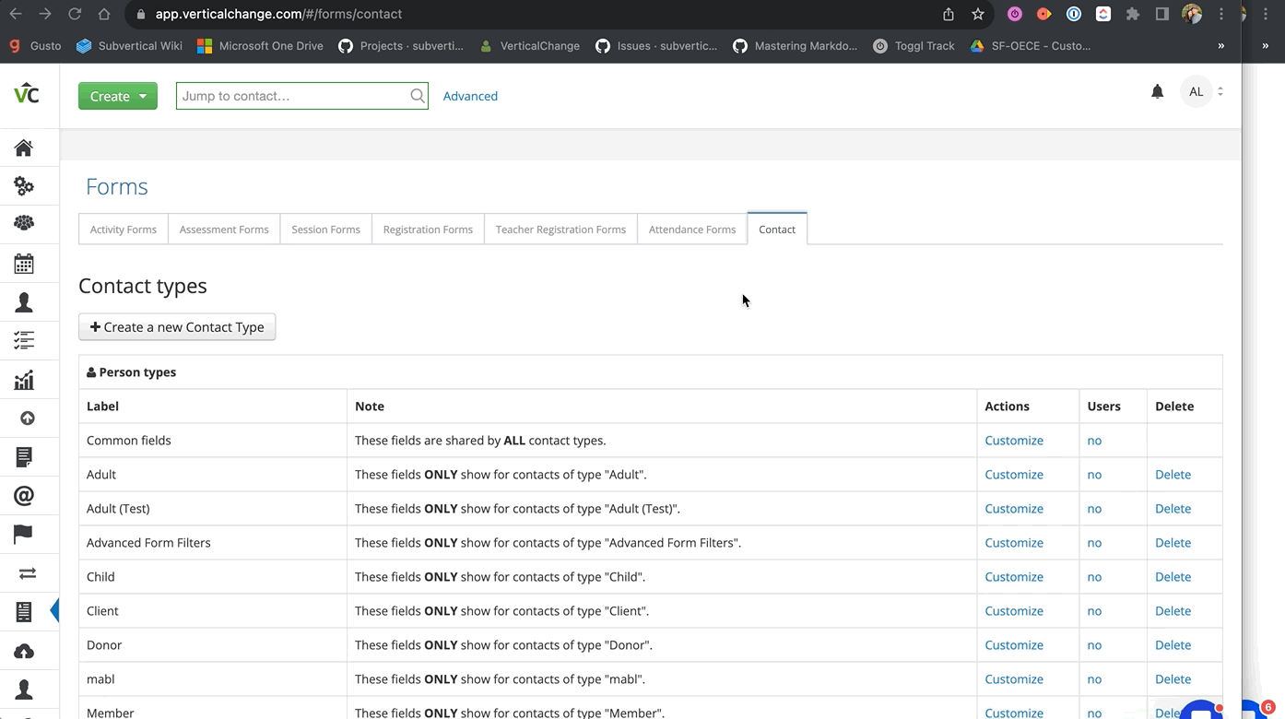Expand the Create dropdown button
Image resolution: width=1285 pixels, height=719 pixels.
pos(118,96)
